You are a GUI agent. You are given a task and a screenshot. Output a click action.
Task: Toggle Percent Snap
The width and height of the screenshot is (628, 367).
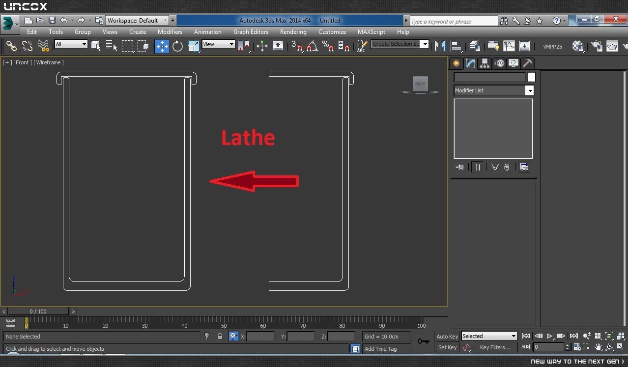tap(328, 46)
